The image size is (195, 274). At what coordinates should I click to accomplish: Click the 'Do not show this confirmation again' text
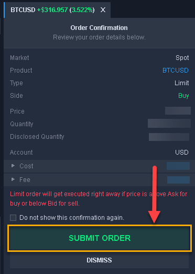coord(72,218)
